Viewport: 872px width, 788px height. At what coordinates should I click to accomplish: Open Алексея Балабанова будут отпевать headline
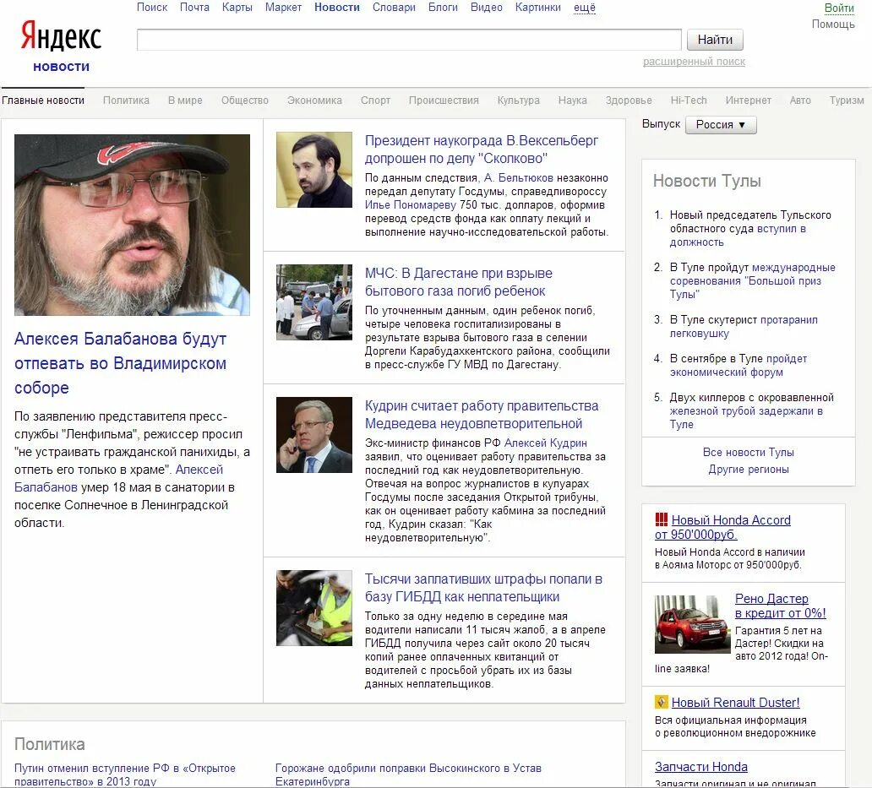pyautogui.click(x=121, y=363)
